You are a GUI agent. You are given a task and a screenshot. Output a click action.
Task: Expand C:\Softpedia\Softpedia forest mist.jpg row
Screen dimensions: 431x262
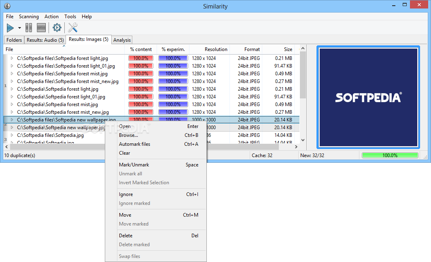coord(12,104)
